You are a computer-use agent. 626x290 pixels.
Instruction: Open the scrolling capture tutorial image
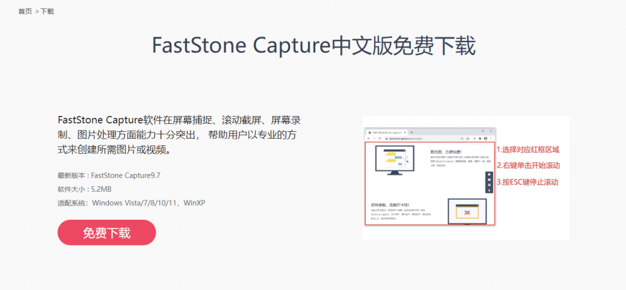pos(466,178)
